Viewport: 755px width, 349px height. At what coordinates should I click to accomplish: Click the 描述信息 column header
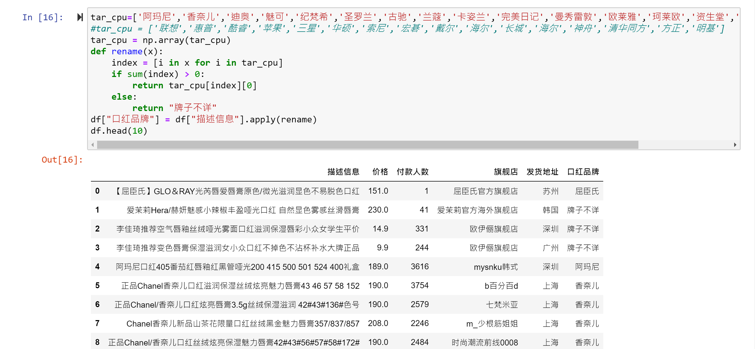343,172
